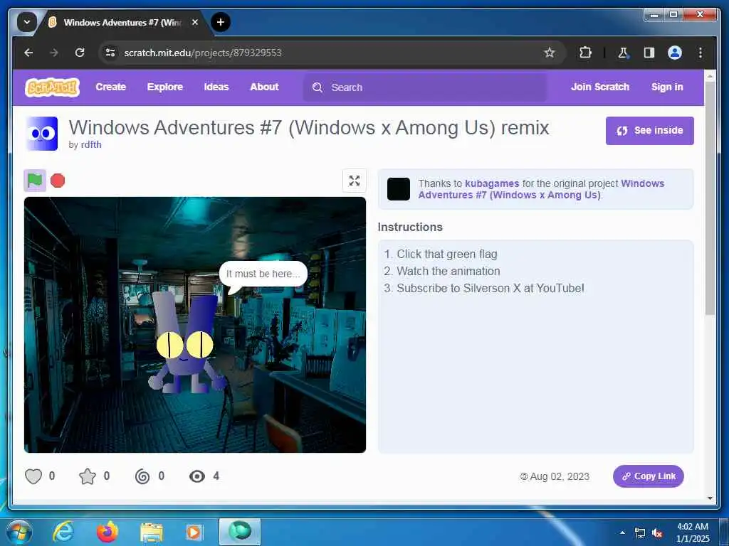Click the See inside button
The image size is (729, 546).
pos(649,131)
